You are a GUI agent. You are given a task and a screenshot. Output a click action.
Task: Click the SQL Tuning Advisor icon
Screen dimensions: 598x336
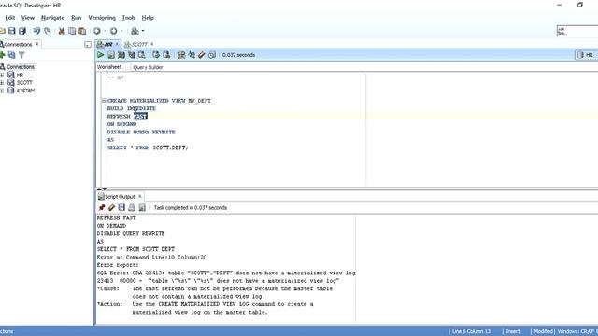(x=141, y=55)
